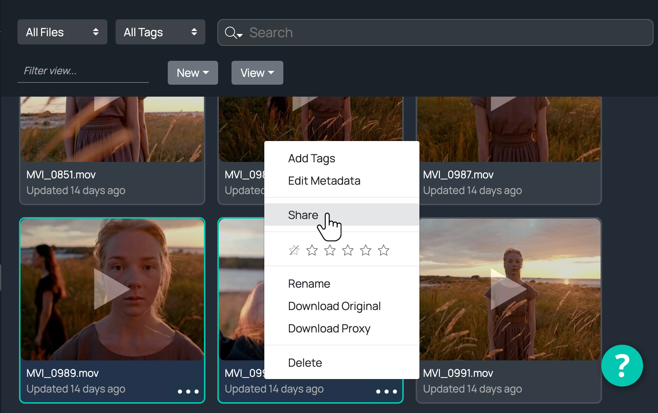This screenshot has height=413, width=658.
Task: Set rating to one star
Action: 312,250
